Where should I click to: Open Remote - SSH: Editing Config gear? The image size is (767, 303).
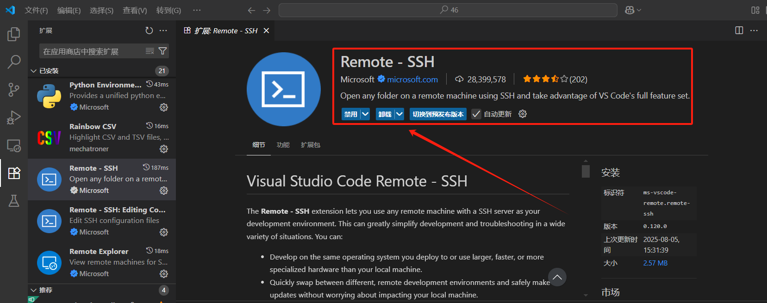point(164,232)
